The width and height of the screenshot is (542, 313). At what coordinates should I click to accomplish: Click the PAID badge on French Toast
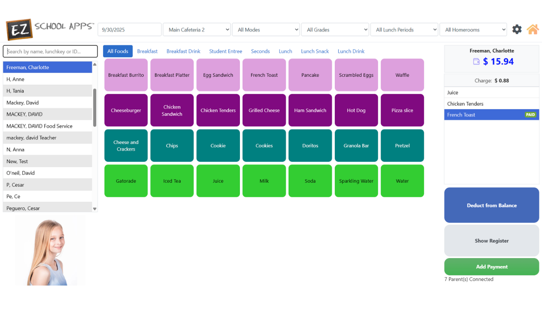point(530,114)
